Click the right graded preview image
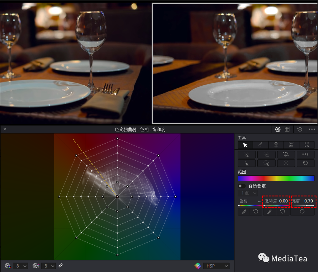Image resolution: width=318 pixels, height=272 pixels. 235,63
